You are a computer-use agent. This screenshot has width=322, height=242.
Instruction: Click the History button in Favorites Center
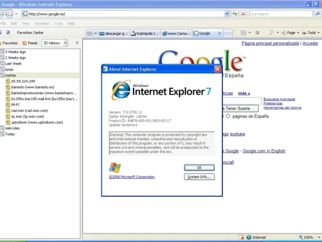point(52,43)
